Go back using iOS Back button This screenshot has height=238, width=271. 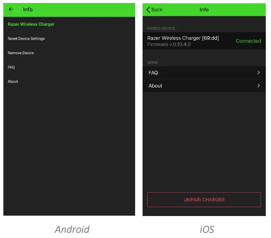[x=154, y=10]
